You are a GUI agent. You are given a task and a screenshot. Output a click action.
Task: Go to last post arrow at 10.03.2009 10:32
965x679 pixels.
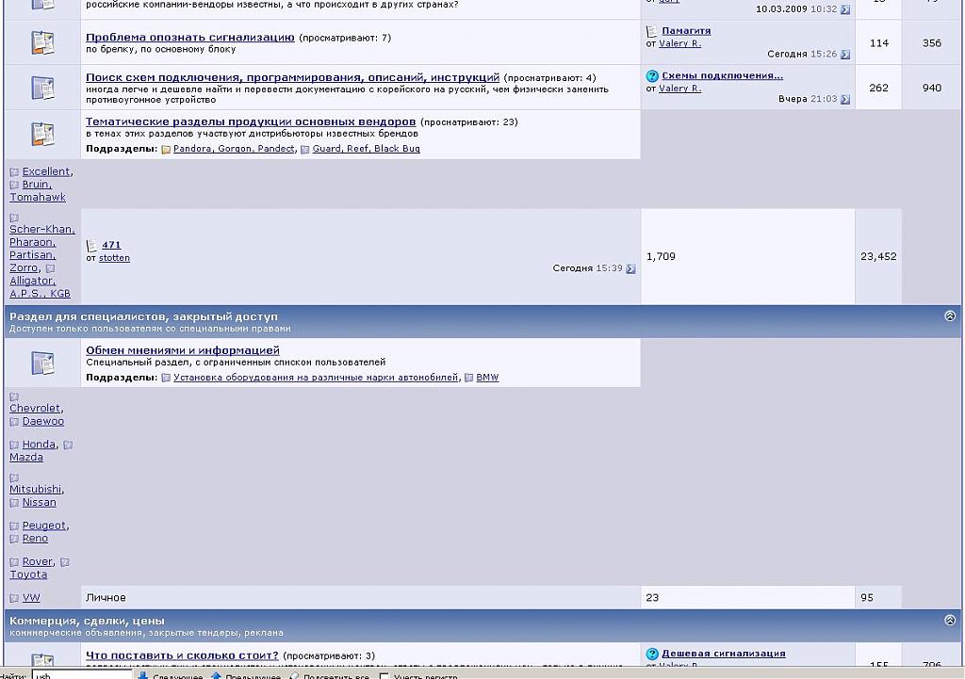(x=845, y=9)
